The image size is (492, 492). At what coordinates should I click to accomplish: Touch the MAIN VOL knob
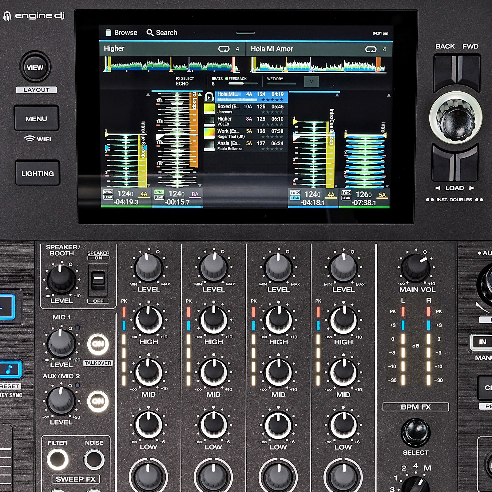coord(416,268)
